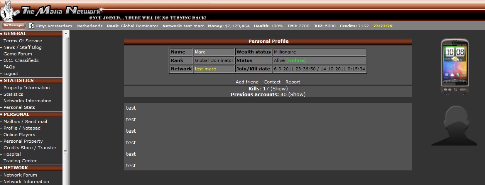Click the smartphone image on the right
Screen dimensions: 485x185
[455, 66]
